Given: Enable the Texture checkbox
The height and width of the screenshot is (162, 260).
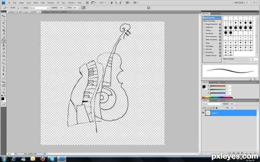Looking at the screenshot, I should pos(204,30).
